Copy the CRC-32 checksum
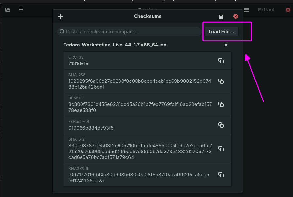This screenshot has width=293, height=197. tap(221, 61)
